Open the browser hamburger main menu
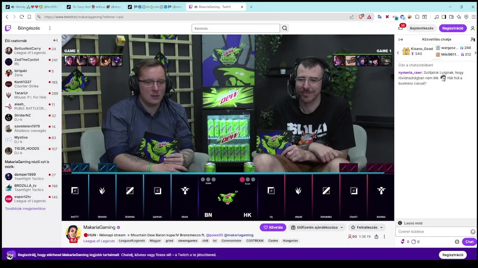This screenshot has height=268, width=478. pos(474,17)
